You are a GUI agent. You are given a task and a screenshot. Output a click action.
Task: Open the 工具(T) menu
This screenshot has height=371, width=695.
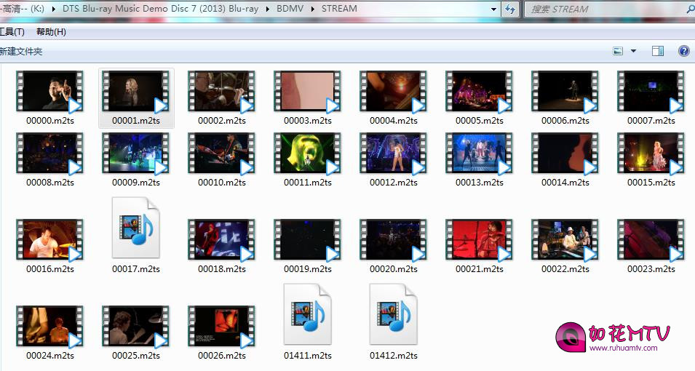point(12,32)
